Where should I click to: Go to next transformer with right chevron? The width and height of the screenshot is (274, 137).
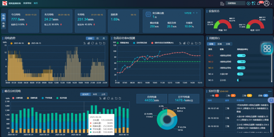coord(197,13)
